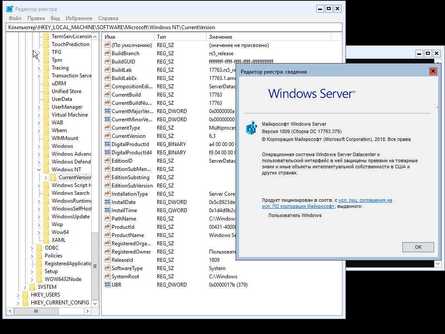Expand the SYSTEM key node
Viewport: 445px width, 334px height.
tap(25, 287)
